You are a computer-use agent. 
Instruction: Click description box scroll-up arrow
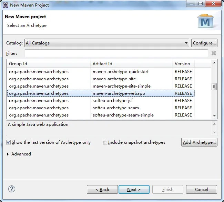(214, 124)
